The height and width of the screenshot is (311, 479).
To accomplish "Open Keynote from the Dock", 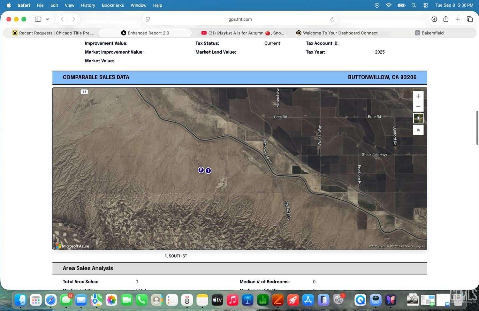I will 247,300.
